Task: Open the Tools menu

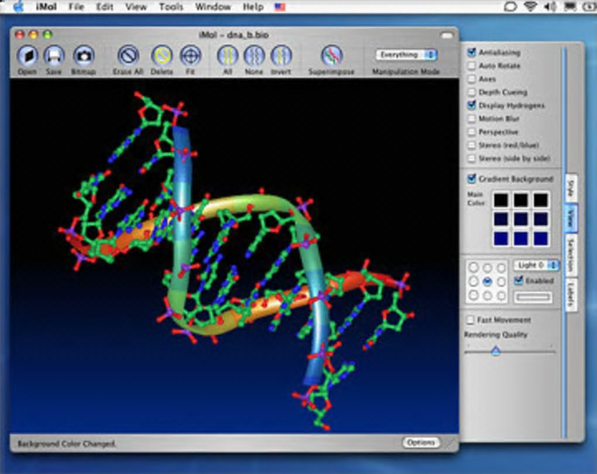Action: pyautogui.click(x=171, y=7)
